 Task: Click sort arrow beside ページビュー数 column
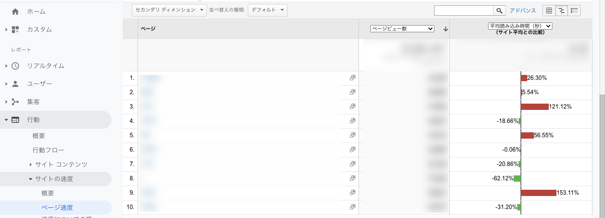pos(445,29)
